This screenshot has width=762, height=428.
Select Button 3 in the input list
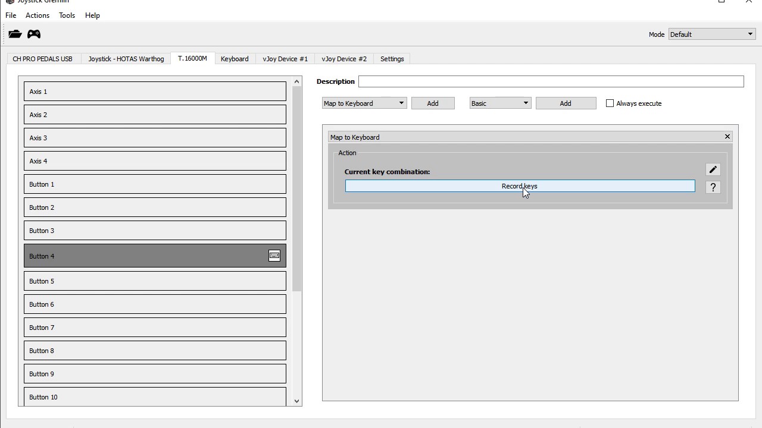(x=155, y=231)
